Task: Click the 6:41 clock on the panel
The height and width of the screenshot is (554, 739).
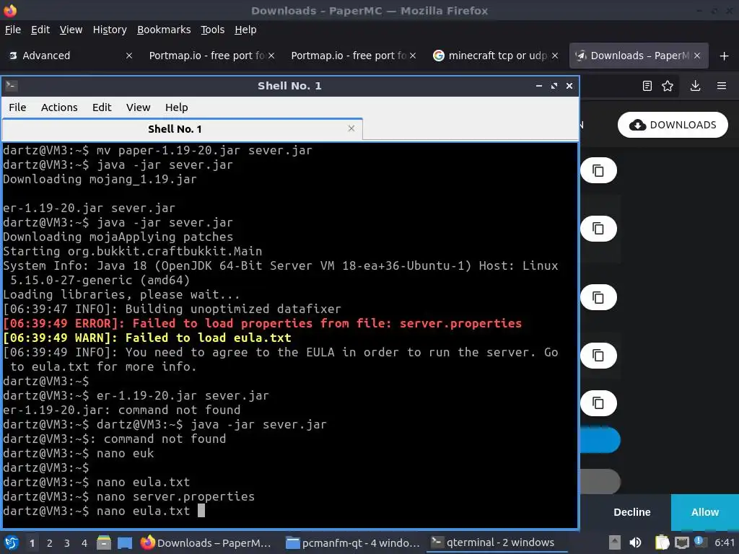Action: [x=724, y=542]
